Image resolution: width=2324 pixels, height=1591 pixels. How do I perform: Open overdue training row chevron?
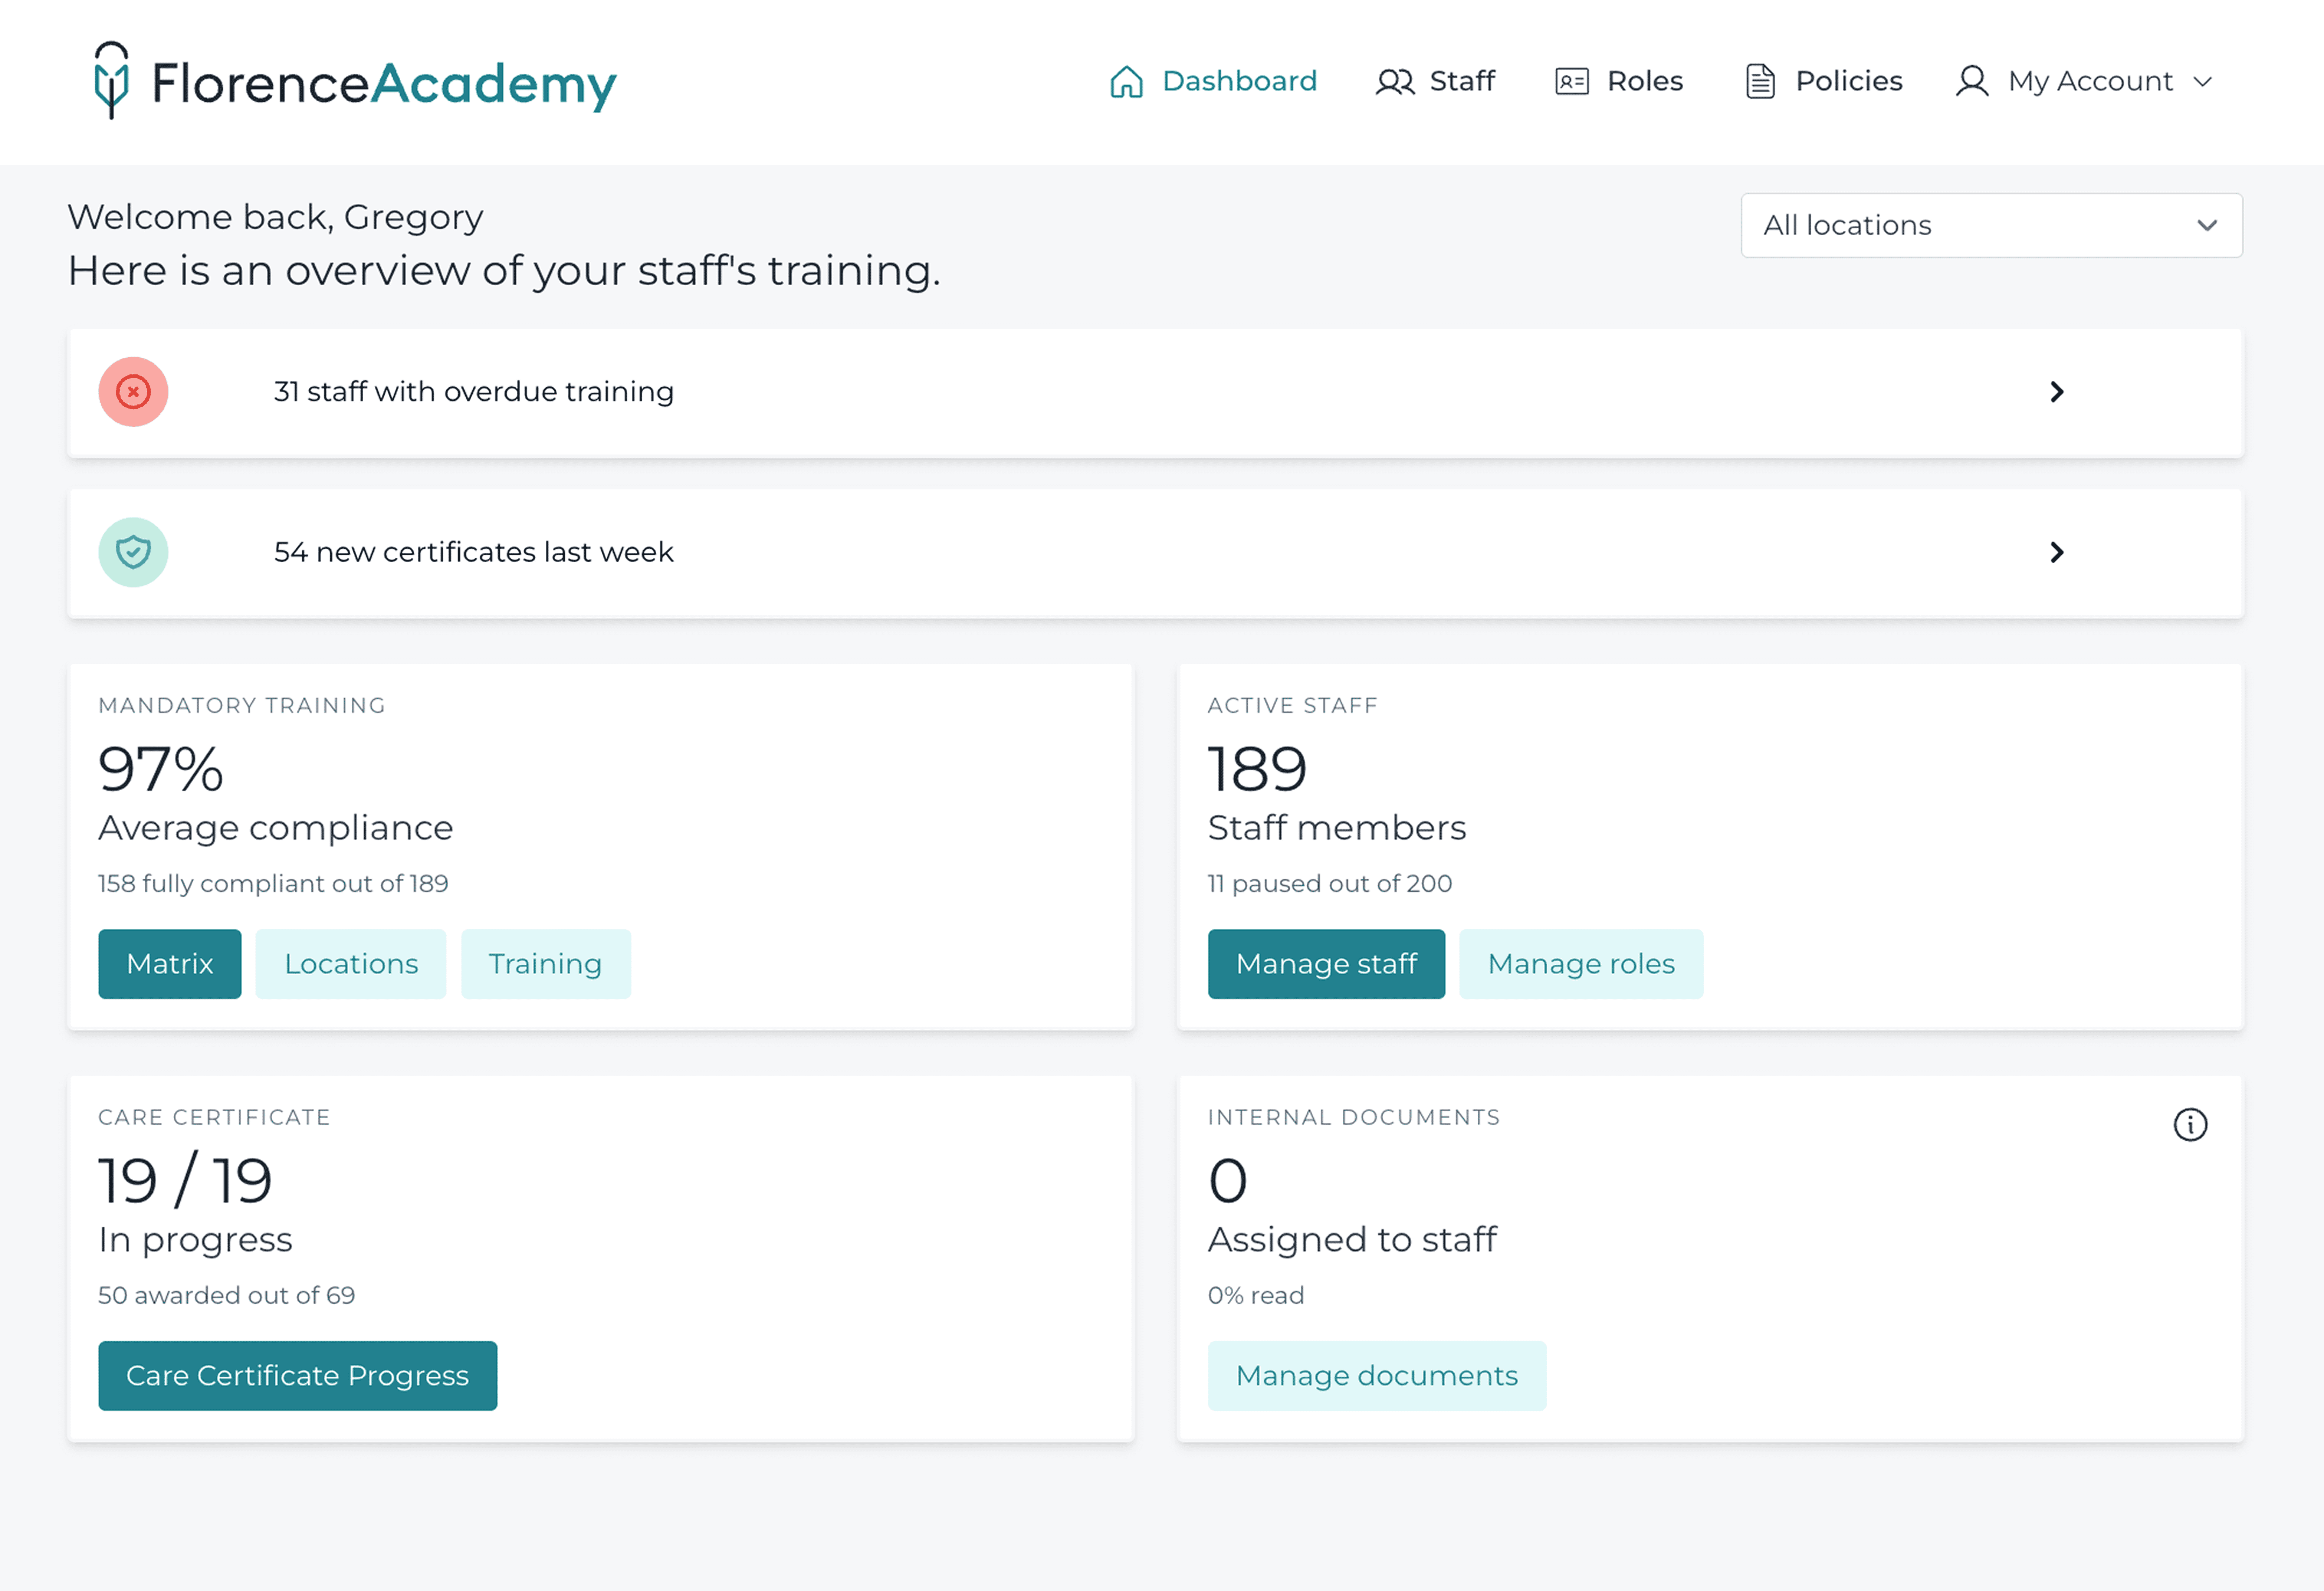[x=2056, y=392]
